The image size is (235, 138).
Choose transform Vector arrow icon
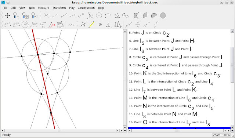(x=82, y=25)
